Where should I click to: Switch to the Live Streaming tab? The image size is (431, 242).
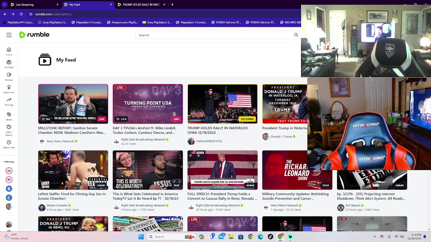point(34,5)
